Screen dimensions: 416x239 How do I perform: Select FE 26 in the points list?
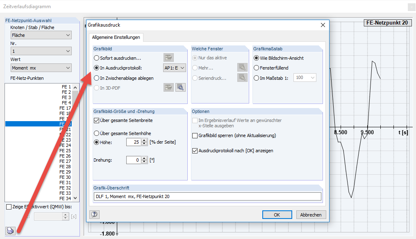[39, 156]
